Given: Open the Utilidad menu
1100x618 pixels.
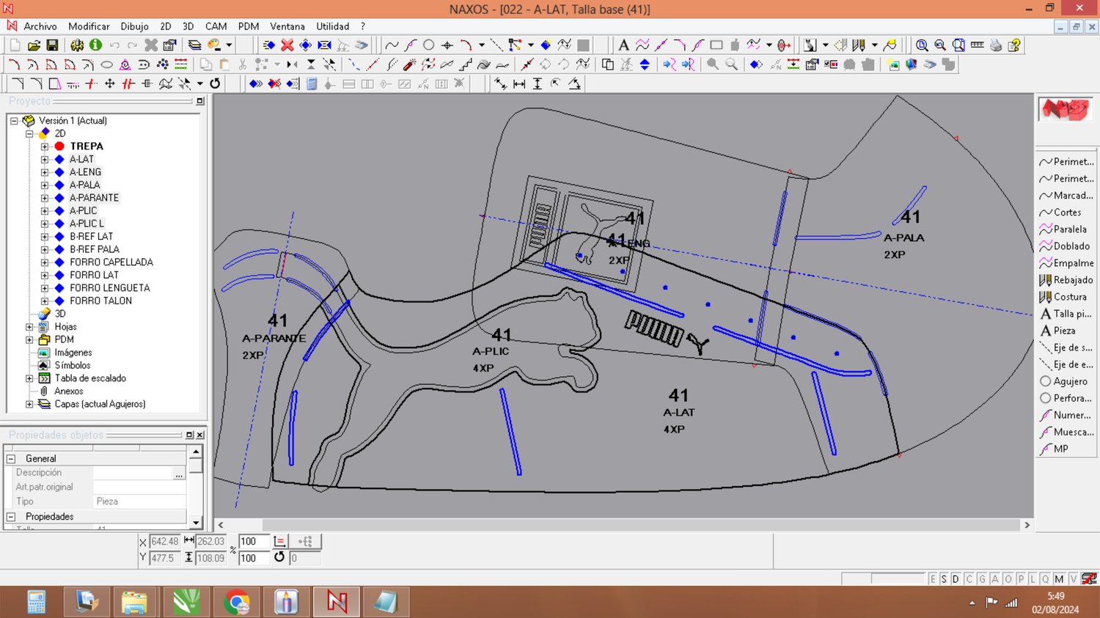Looking at the screenshot, I should click(332, 26).
